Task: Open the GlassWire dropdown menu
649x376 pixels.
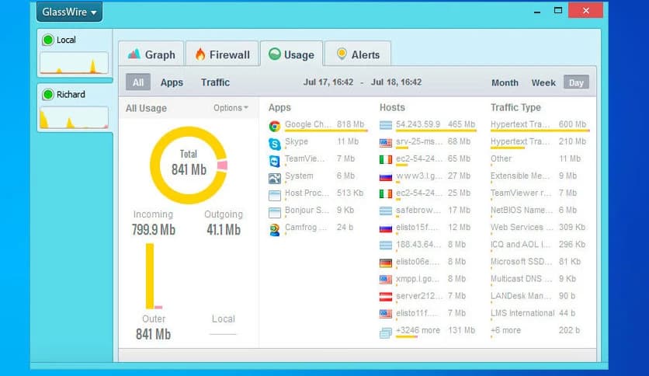Action: tap(69, 12)
